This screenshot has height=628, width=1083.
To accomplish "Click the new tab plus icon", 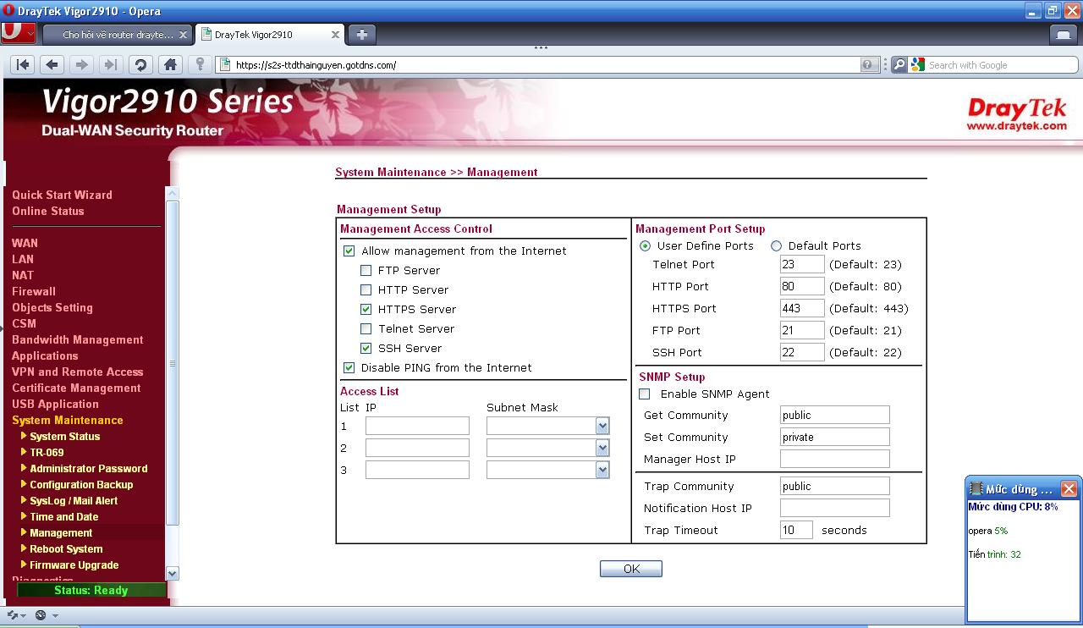I will coord(361,35).
